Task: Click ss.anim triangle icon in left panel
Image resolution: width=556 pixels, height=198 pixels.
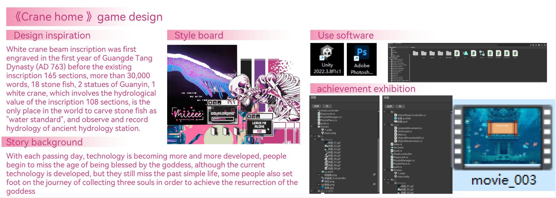Action: click(x=323, y=172)
